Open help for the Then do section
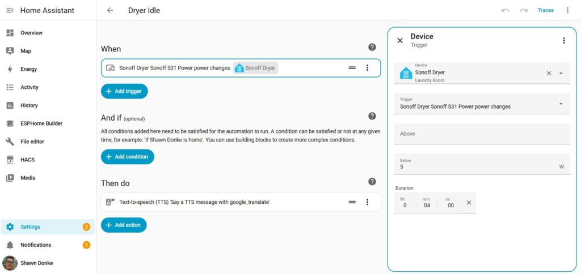581x274 pixels. click(372, 182)
